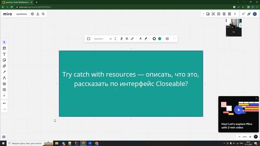Search the board
The image size is (260, 146).
pyautogui.click(x=43, y=14)
